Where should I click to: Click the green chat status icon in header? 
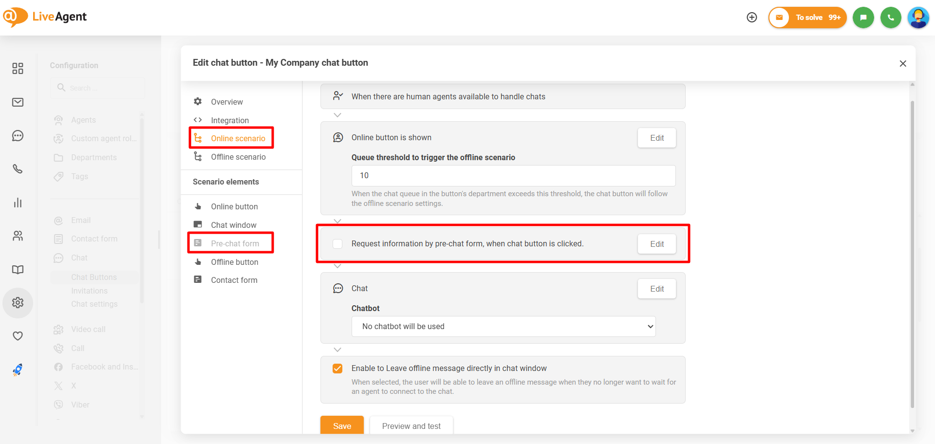(x=863, y=18)
